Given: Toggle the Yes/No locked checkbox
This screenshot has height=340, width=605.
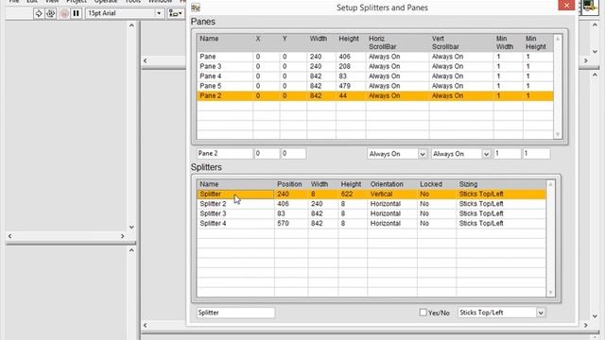Looking at the screenshot, I should coord(423,313).
